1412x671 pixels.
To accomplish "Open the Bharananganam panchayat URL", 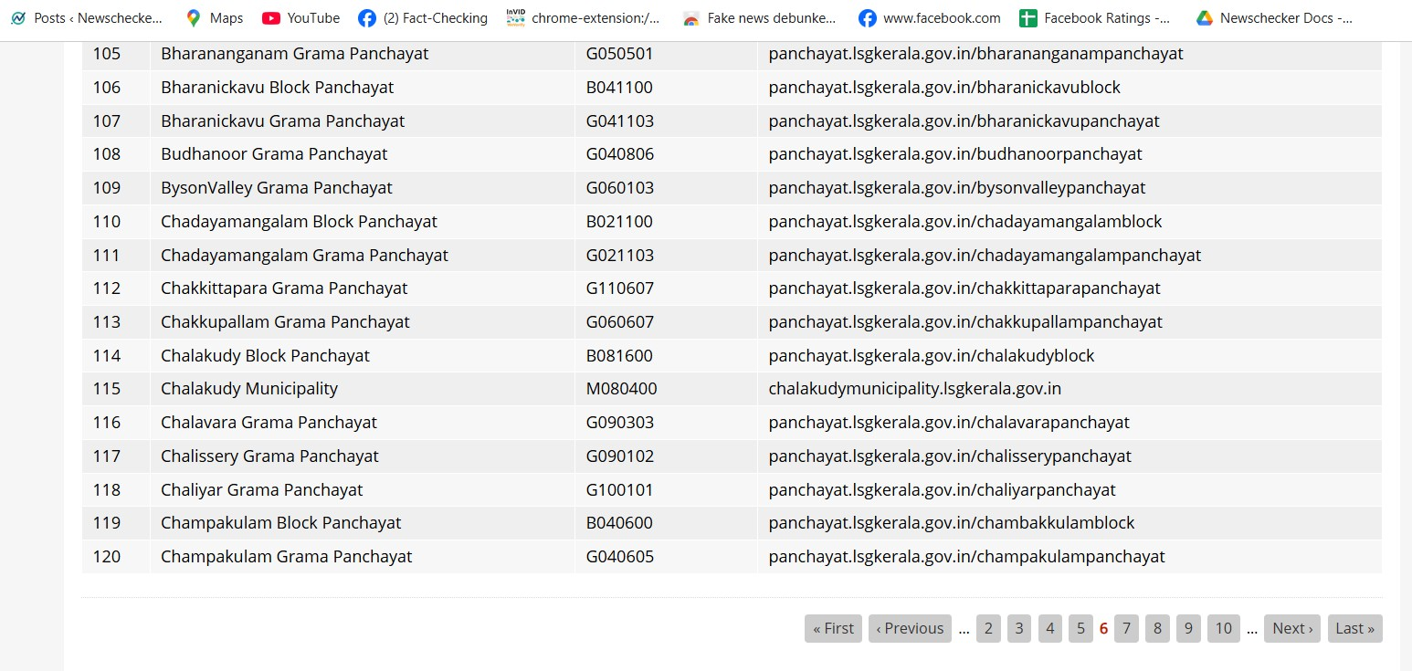I will tap(975, 54).
